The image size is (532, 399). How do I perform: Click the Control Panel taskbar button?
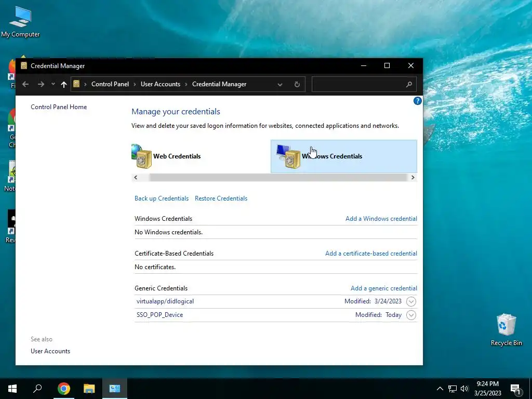(x=115, y=389)
